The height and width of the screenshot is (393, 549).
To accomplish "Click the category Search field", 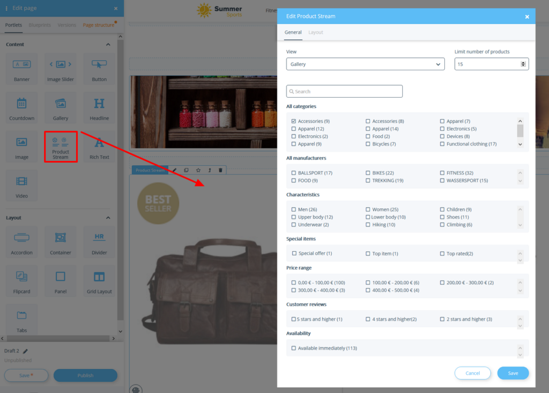I will (x=344, y=91).
